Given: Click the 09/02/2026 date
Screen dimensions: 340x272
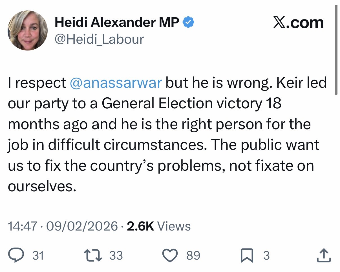Looking at the screenshot, I should point(81,226).
